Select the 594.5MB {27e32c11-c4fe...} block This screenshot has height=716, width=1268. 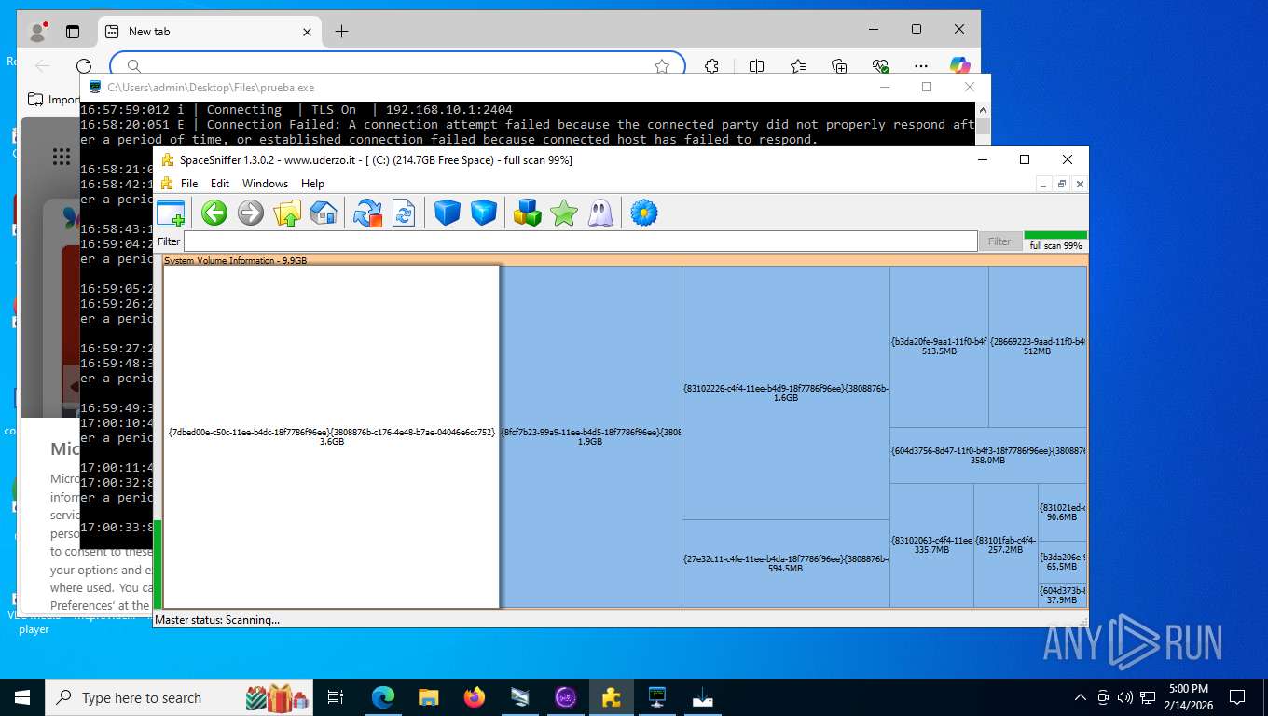click(x=786, y=563)
